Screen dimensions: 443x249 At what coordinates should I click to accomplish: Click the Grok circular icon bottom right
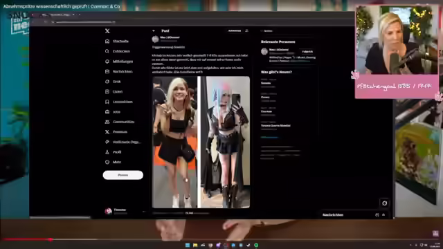coord(385,203)
